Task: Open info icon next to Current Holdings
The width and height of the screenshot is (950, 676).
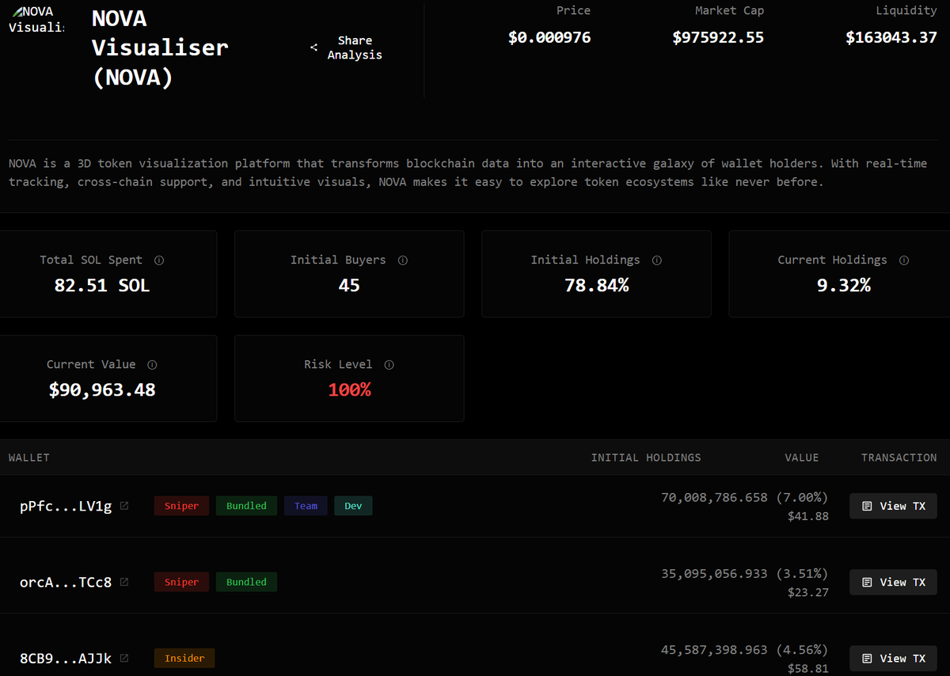Action: tap(904, 260)
